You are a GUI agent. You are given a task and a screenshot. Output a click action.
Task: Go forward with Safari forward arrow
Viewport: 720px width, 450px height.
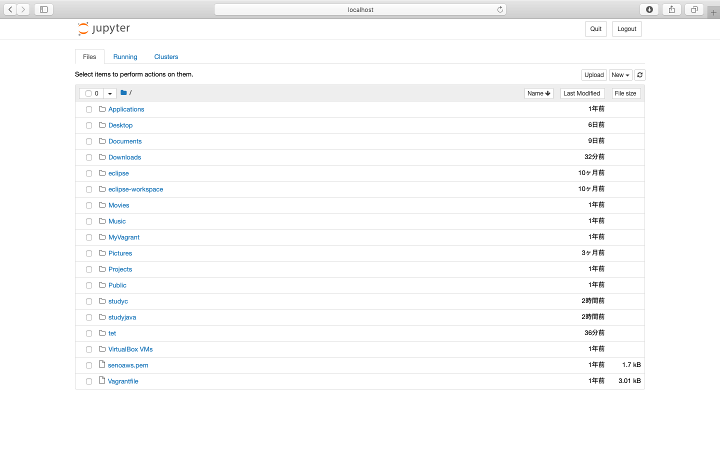[23, 9]
